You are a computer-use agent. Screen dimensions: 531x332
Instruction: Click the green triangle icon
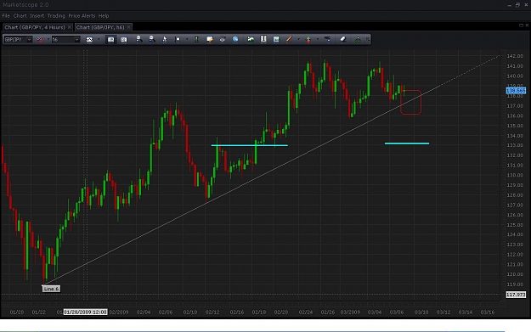point(358,40)
